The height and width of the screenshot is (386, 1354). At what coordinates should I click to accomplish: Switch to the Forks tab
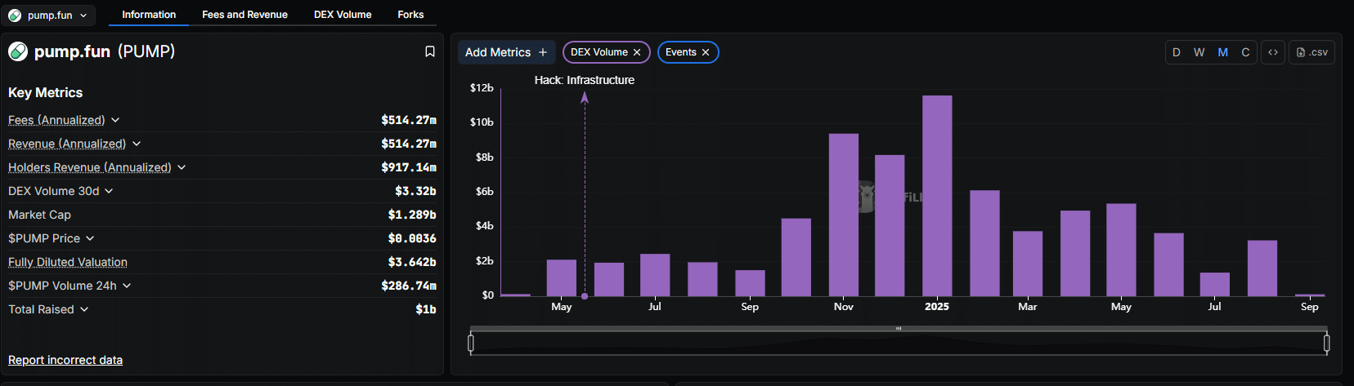pyautogui.click(x=410, y=15)
